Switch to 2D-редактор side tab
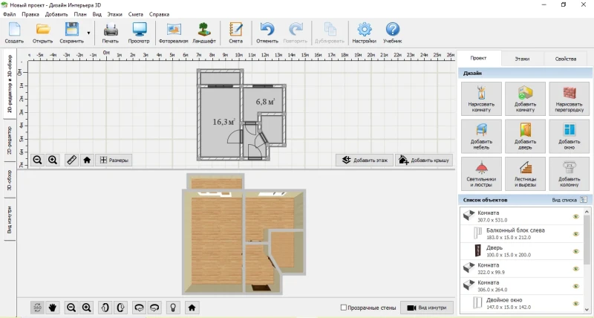 10,140
